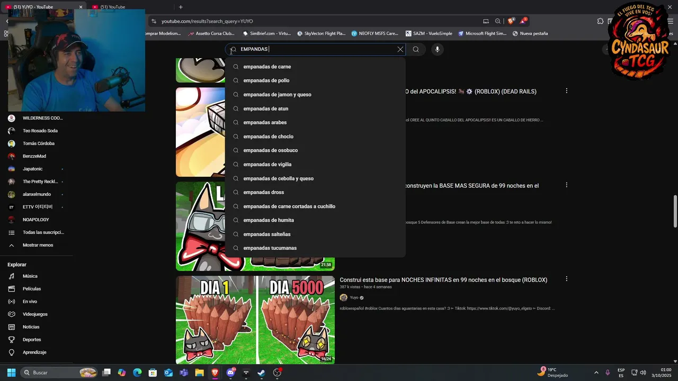Switch to the second '(51) YouTube' tab
This screenshot has width=678, height=381.
127,7
